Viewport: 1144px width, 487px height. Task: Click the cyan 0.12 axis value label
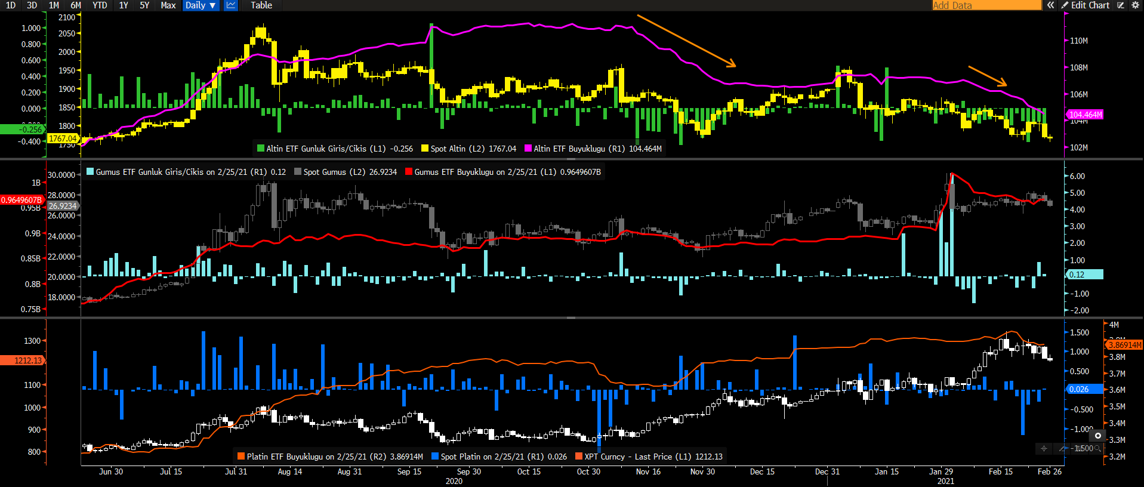tap(1084, 275)
